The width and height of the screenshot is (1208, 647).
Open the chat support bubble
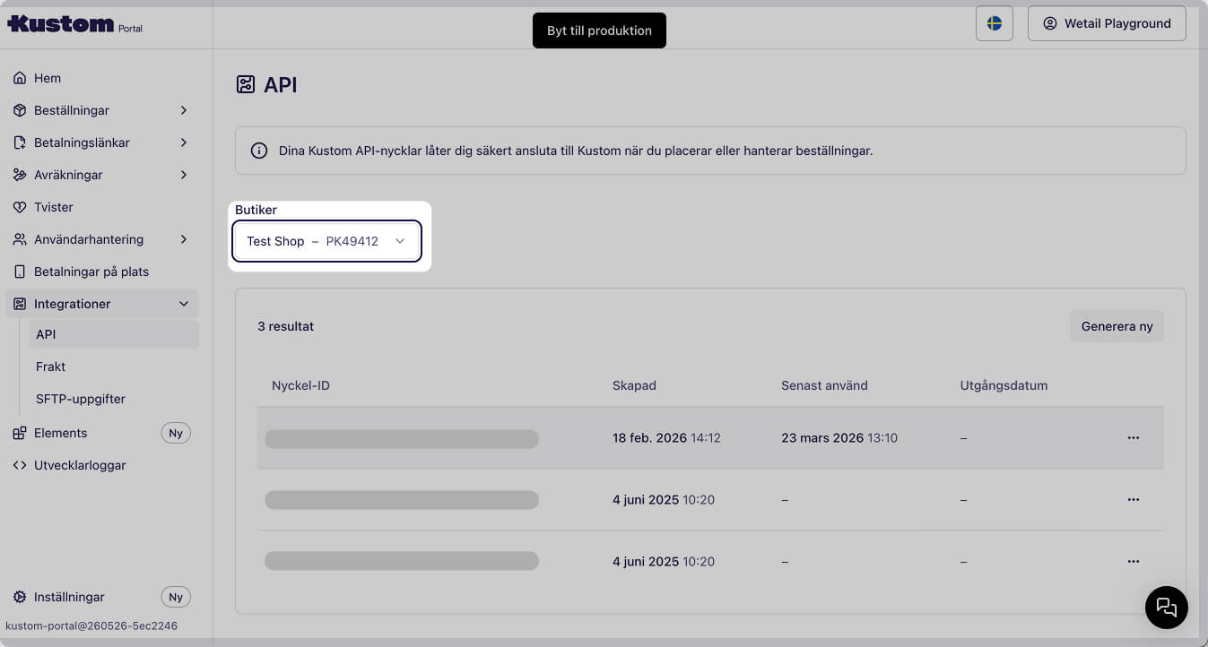point(1167,608)
